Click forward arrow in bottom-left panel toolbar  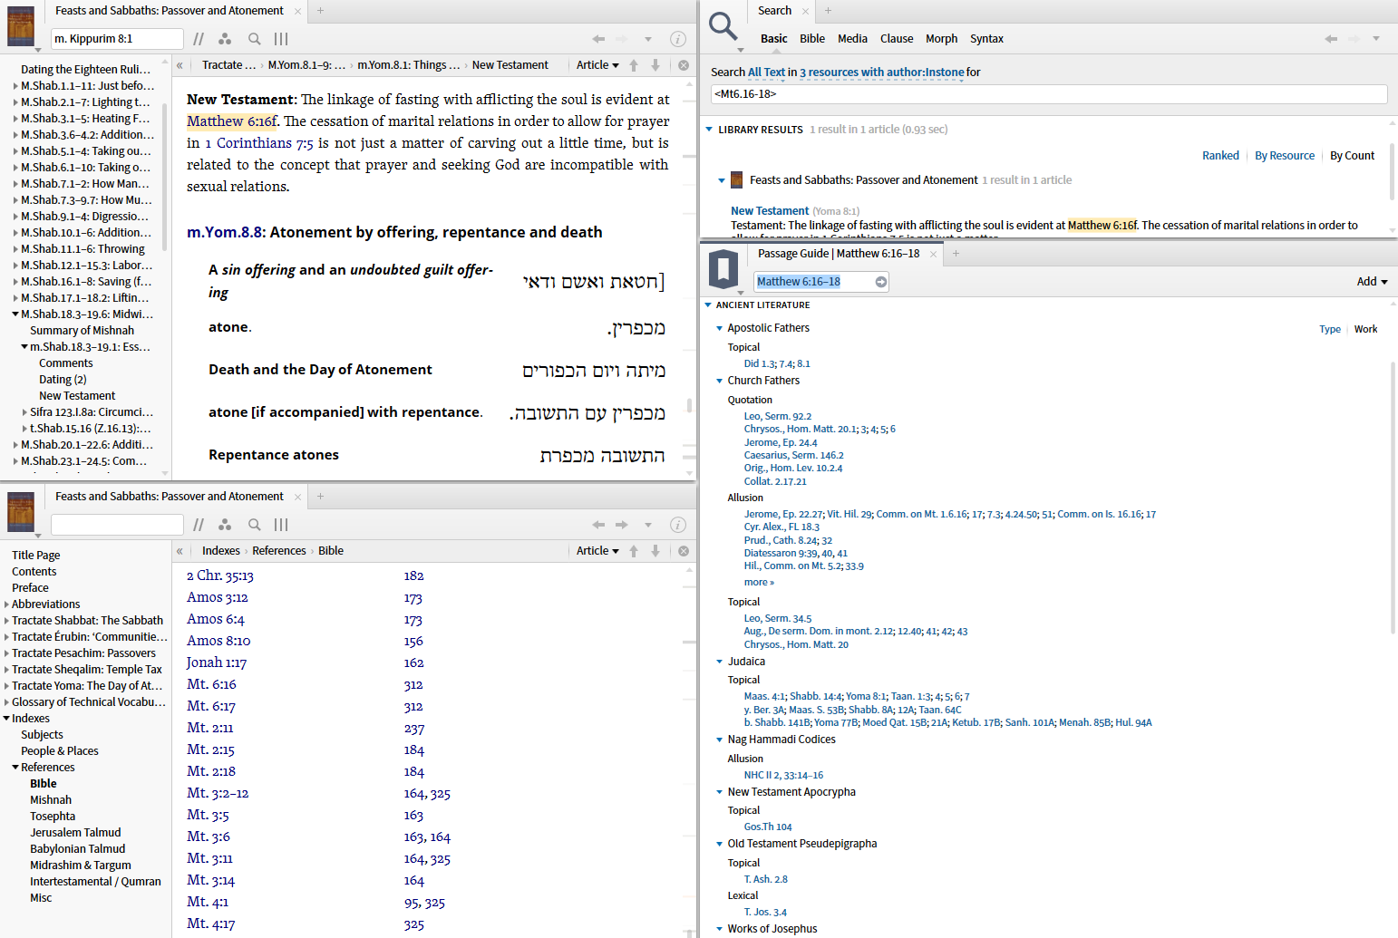622,525
